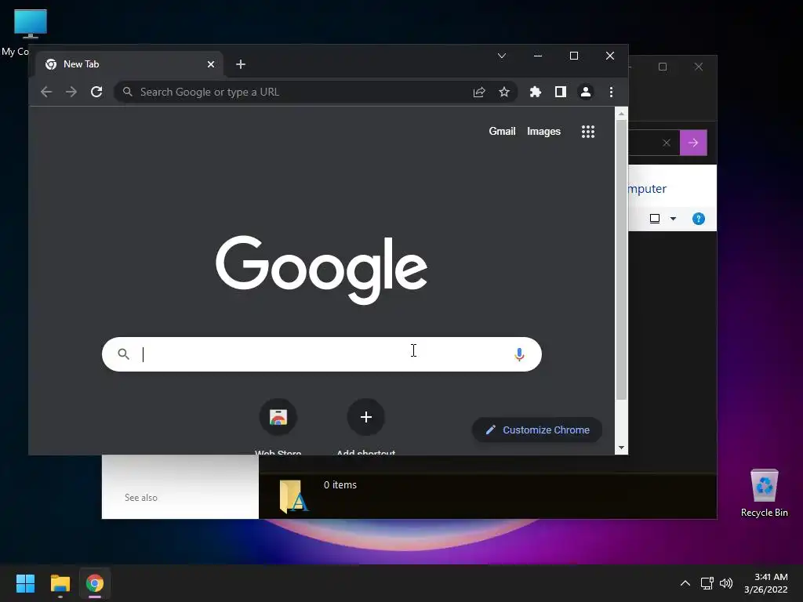Image resolution: width=803 pixels, height=602 pixels.
Task: Click the scrollbar up arrow in Chrome
Action: (621, 114)
